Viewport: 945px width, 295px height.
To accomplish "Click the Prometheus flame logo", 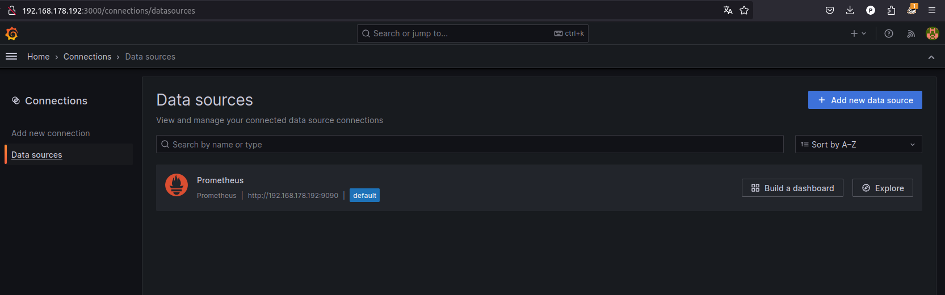I will tap(177, 185).
